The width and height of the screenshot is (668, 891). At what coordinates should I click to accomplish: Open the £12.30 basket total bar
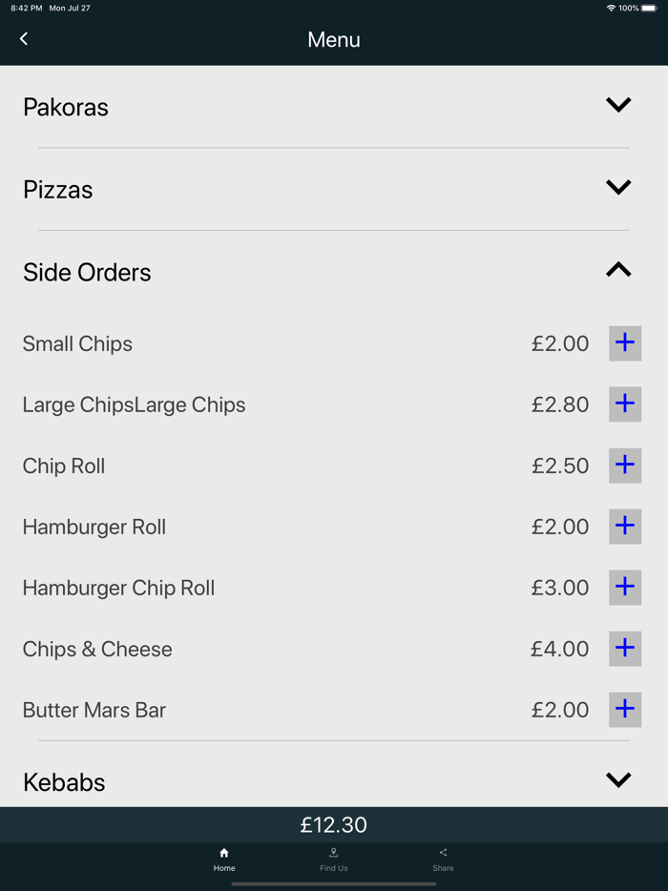tap(333, 824)
